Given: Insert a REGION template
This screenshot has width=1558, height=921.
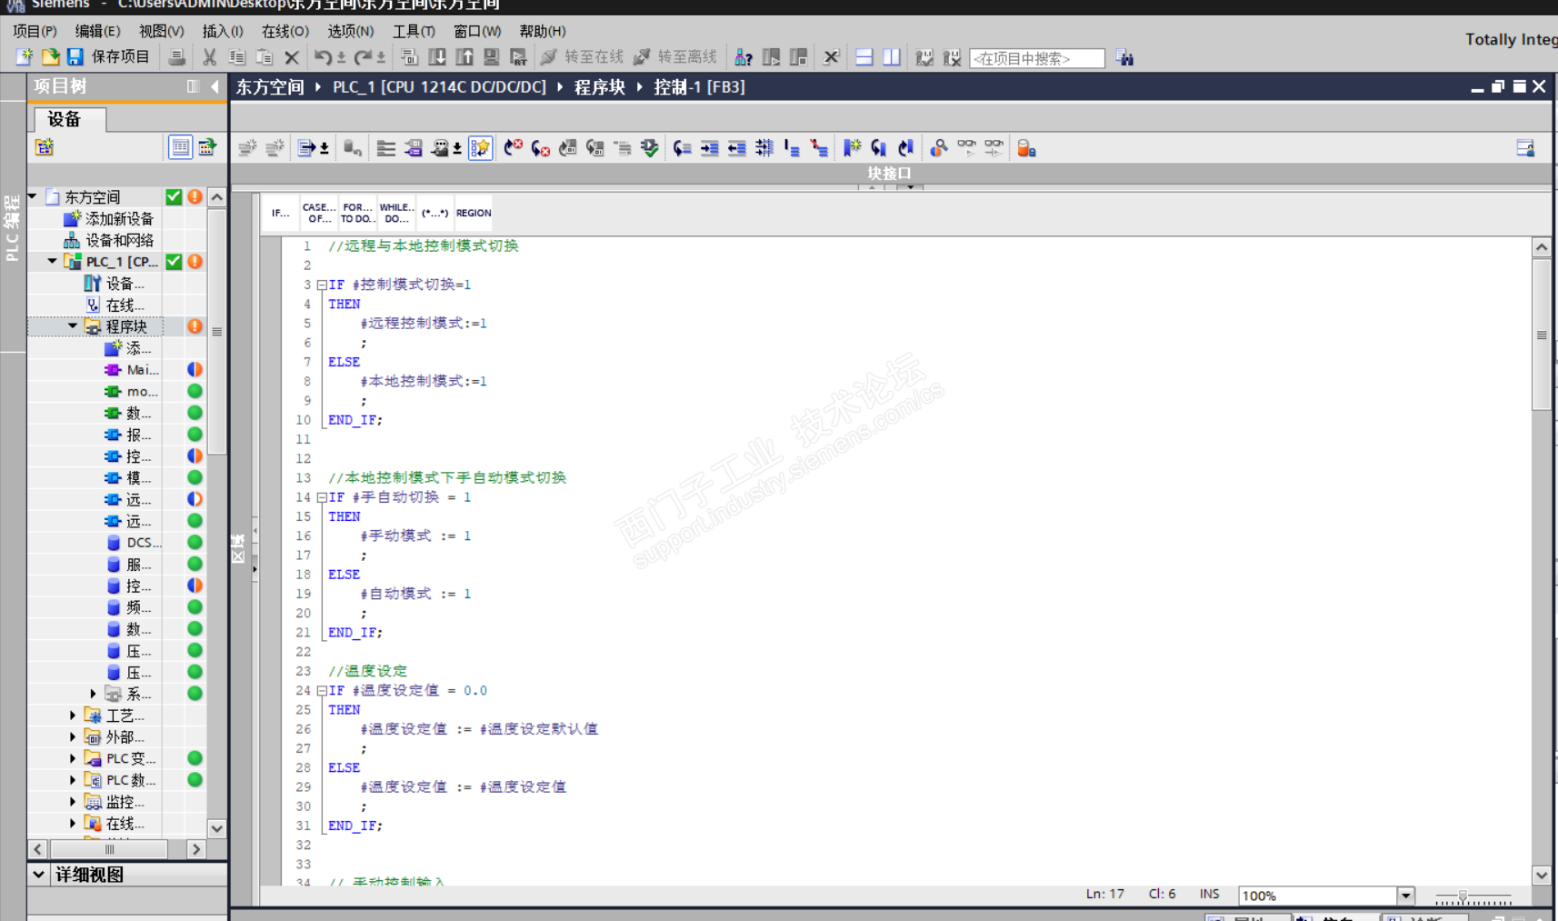Looking at the screenshot, I should tap(474, 213).
